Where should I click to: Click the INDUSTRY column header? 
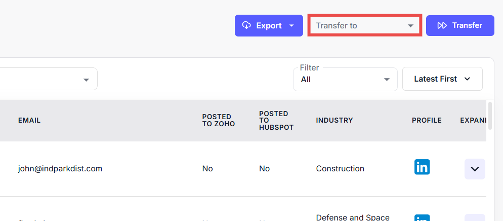[x=334, y=120]
